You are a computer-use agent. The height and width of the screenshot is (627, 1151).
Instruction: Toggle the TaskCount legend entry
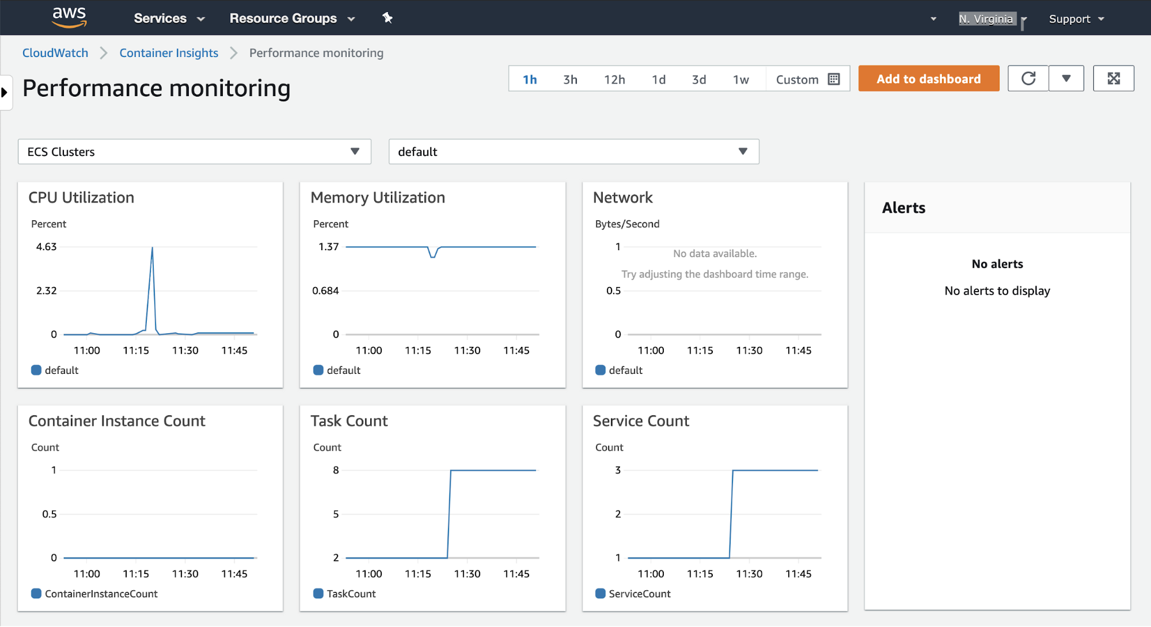click(345, 593)
